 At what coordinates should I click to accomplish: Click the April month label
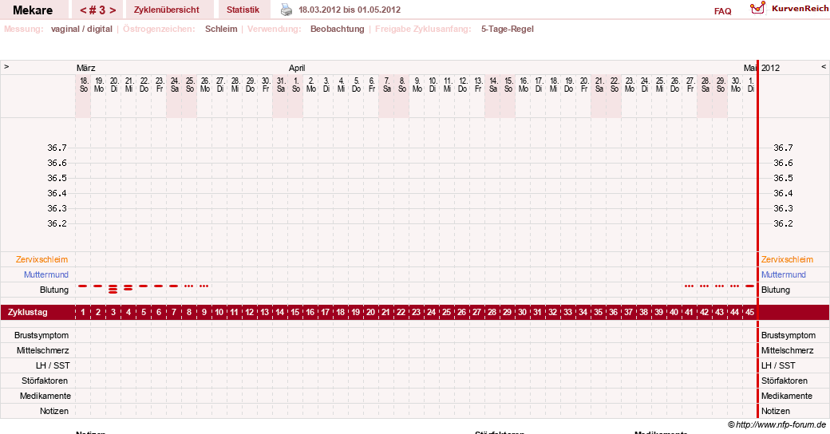[297, 68]
